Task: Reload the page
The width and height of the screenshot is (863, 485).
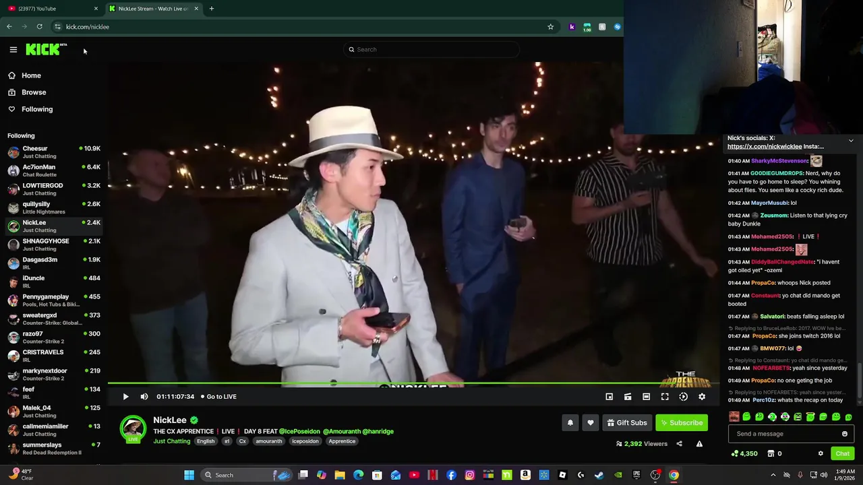Action: [x=40, y=27]
